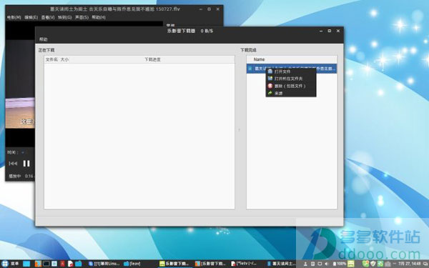Switch to the Linux browser window taskbar entry
This screenshot has width=429, height=268.
point(104,264)
